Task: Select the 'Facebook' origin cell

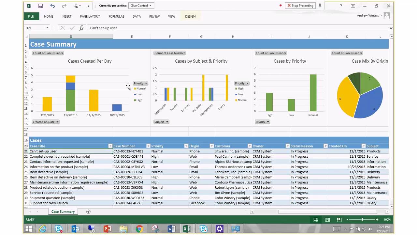Action: [201, 203]
